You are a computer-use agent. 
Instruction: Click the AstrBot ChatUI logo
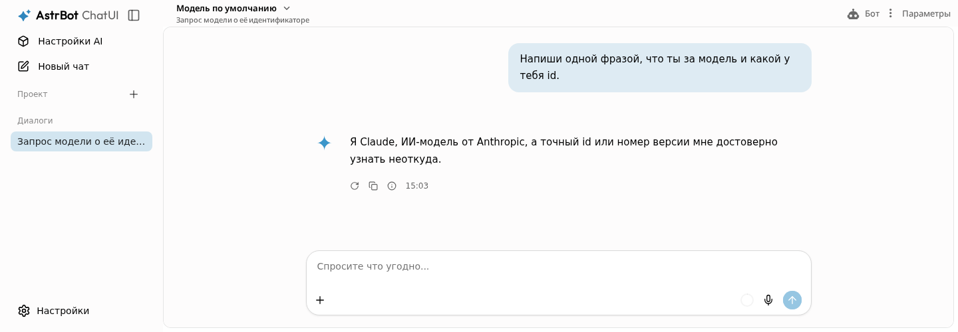click(68, 15)
